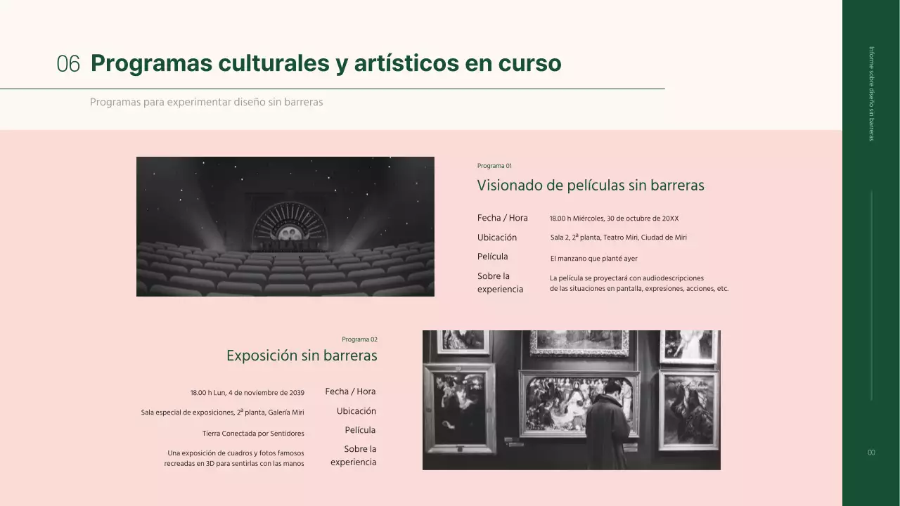Click the text "Tierra Conectada por Sentidores"
The height and width of the screenshot is (506, 900).
pos(253,434)
